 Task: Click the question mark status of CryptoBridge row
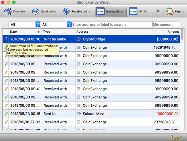(6, 39)
